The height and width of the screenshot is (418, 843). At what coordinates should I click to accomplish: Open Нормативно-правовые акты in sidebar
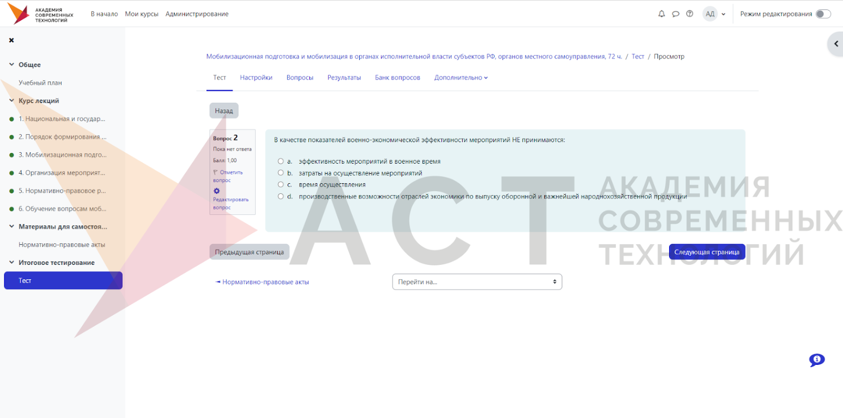(62, 245)
